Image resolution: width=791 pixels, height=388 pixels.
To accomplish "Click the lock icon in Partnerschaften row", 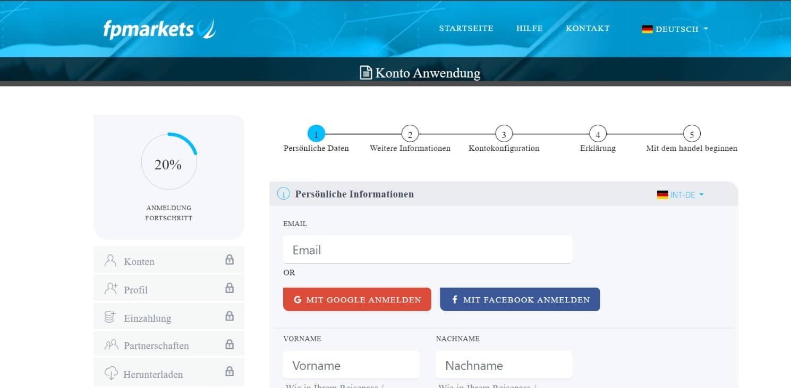I will (x=229, y=344).
